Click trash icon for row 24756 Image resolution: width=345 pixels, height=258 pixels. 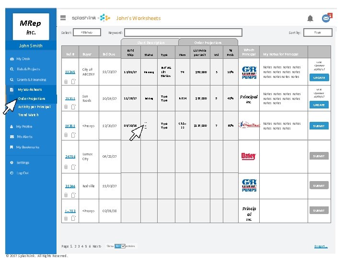(66, 167)
